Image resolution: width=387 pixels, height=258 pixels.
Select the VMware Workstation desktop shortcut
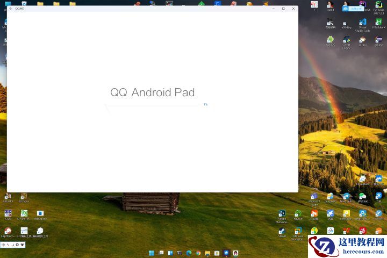[298, 234]
